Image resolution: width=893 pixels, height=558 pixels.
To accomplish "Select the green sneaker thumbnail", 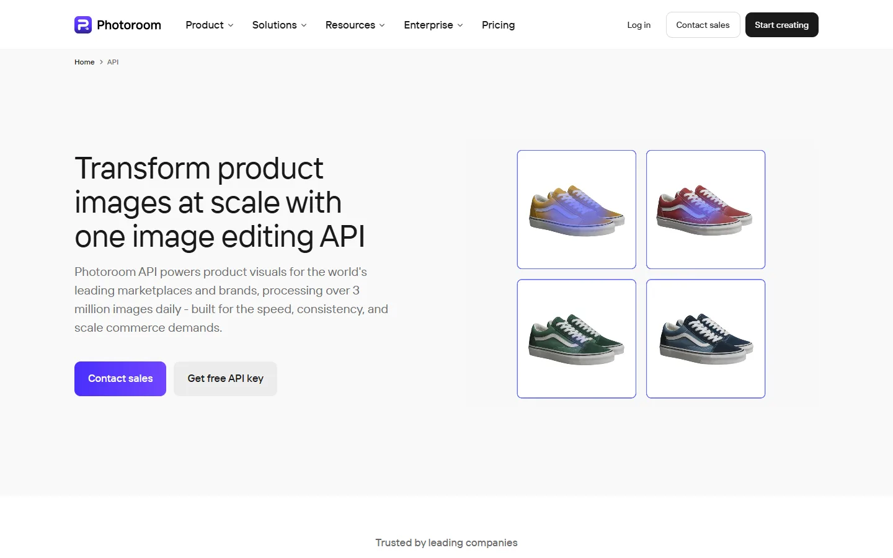I will pyautogui.click(x=577, y=339).
